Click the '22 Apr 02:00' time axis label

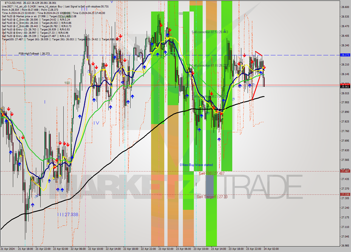point(61,249)
